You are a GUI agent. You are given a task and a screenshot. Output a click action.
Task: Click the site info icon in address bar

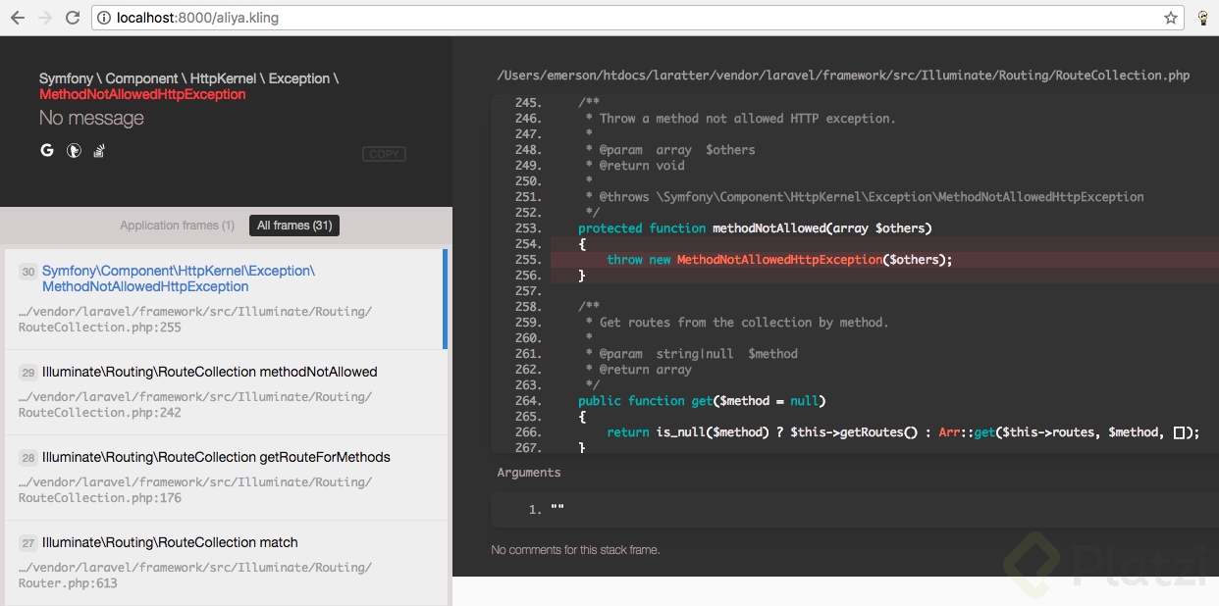pyautogui.click(x=105, y=18)
